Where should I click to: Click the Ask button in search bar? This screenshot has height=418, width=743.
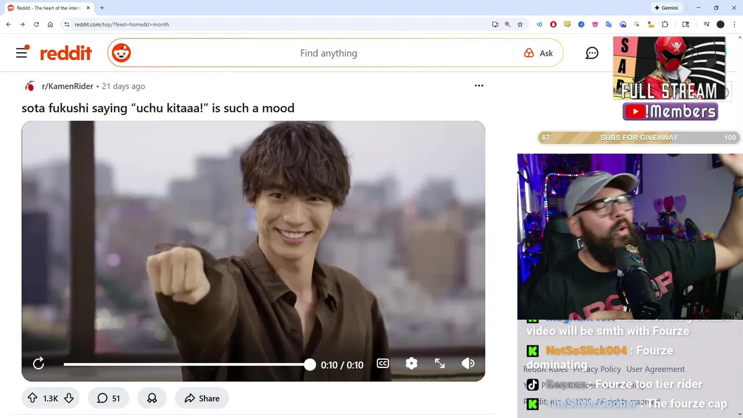(x=539, y=53)
